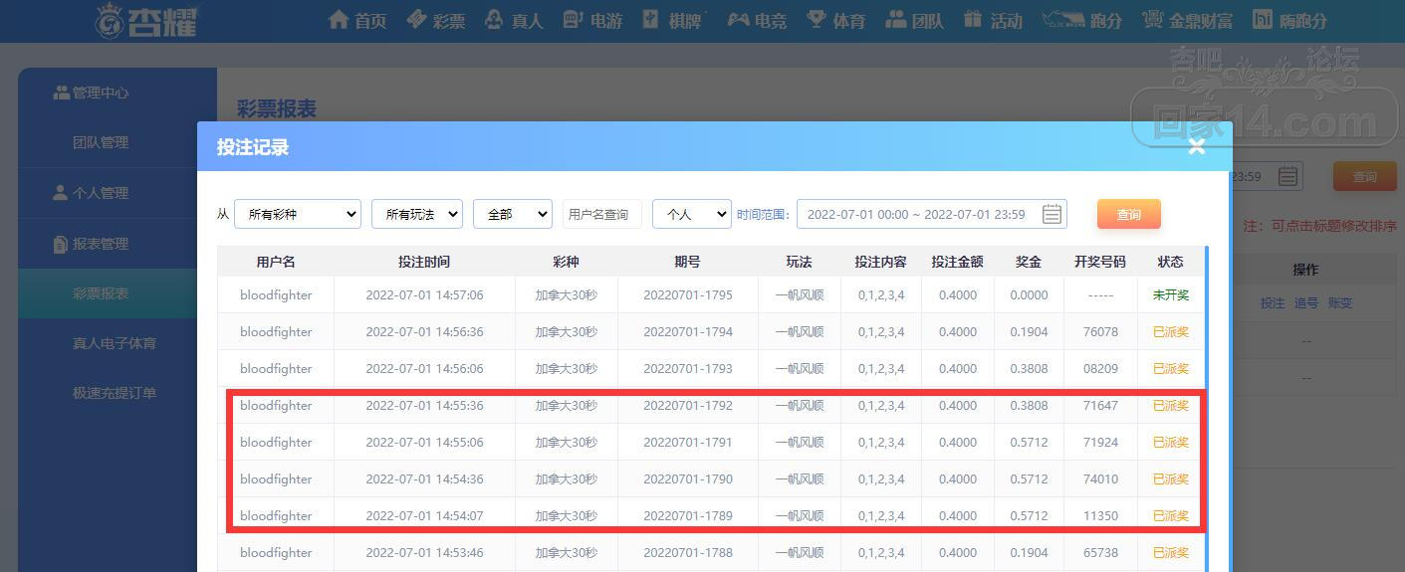Open 真人电子体育 in the sidebar
Image resolution: width=1405 pixels, height=572 pixels.
pyautogui.click(x=117, y=343)
